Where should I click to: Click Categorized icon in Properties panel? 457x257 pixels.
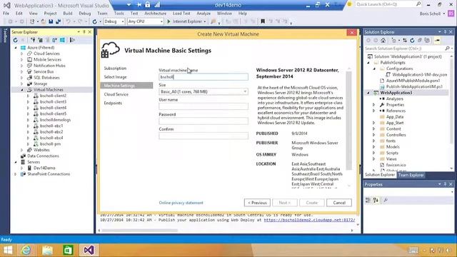(368, 200)
